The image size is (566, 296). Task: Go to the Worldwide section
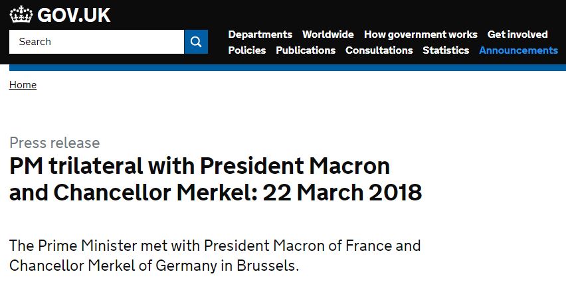click(328, 35)
